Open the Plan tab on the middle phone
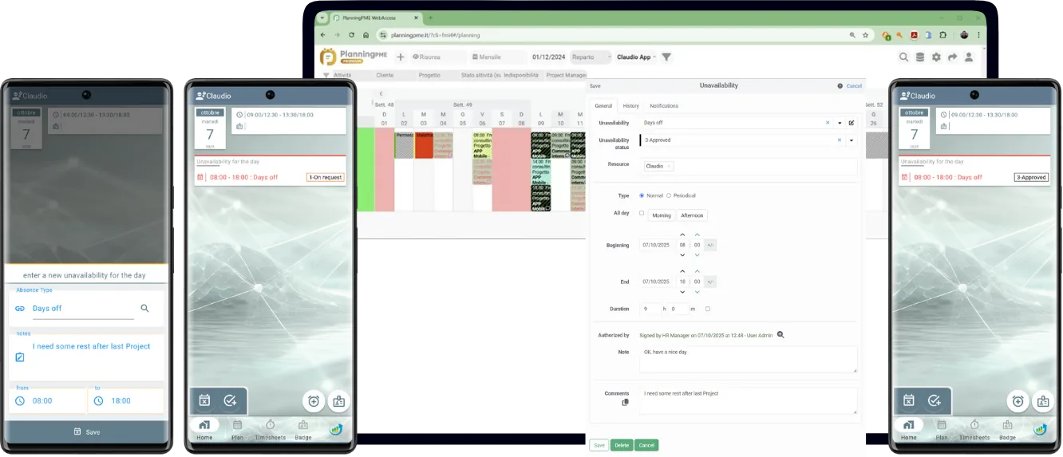 [x=237, y=429]
